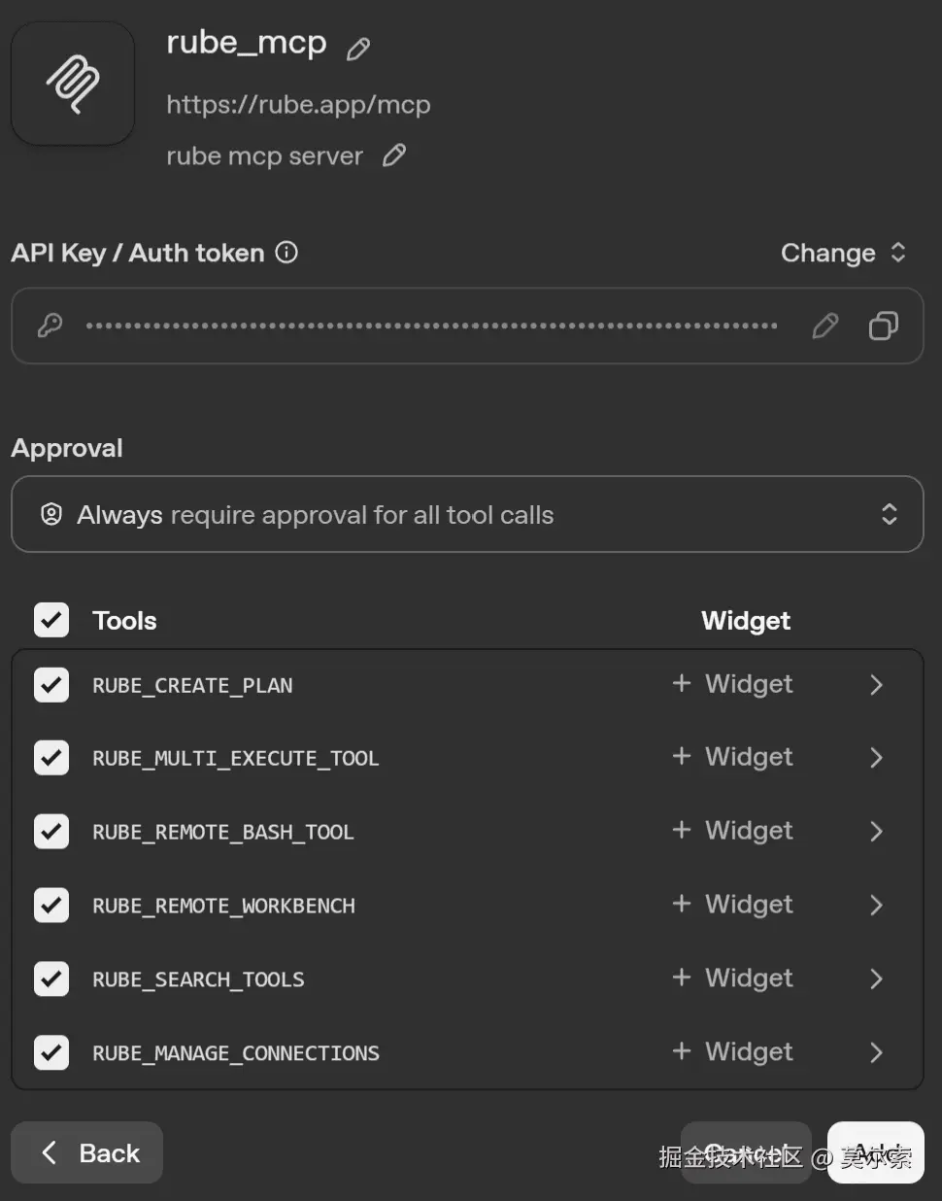This screenshot has width=942, height=1201.
Task: Click the rube_mcp server logo icon
Action: (x=73, y=85)
